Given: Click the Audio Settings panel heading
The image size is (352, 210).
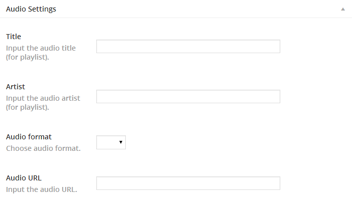Looking at the screenshot, I should [x=31, y=9].
